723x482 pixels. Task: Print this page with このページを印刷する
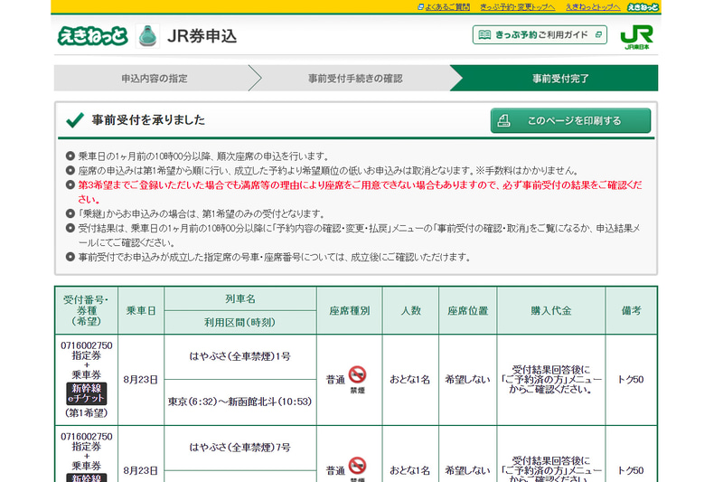[570, 121]
